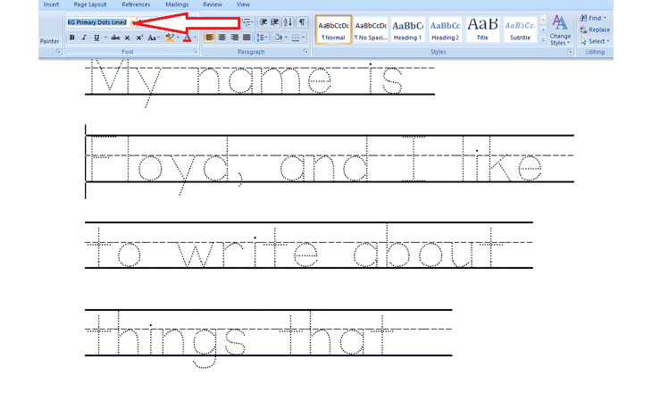Viewport: 652px width, 393px height.
Task: Expand the font name dropdown list
Action: pos(133,22)
